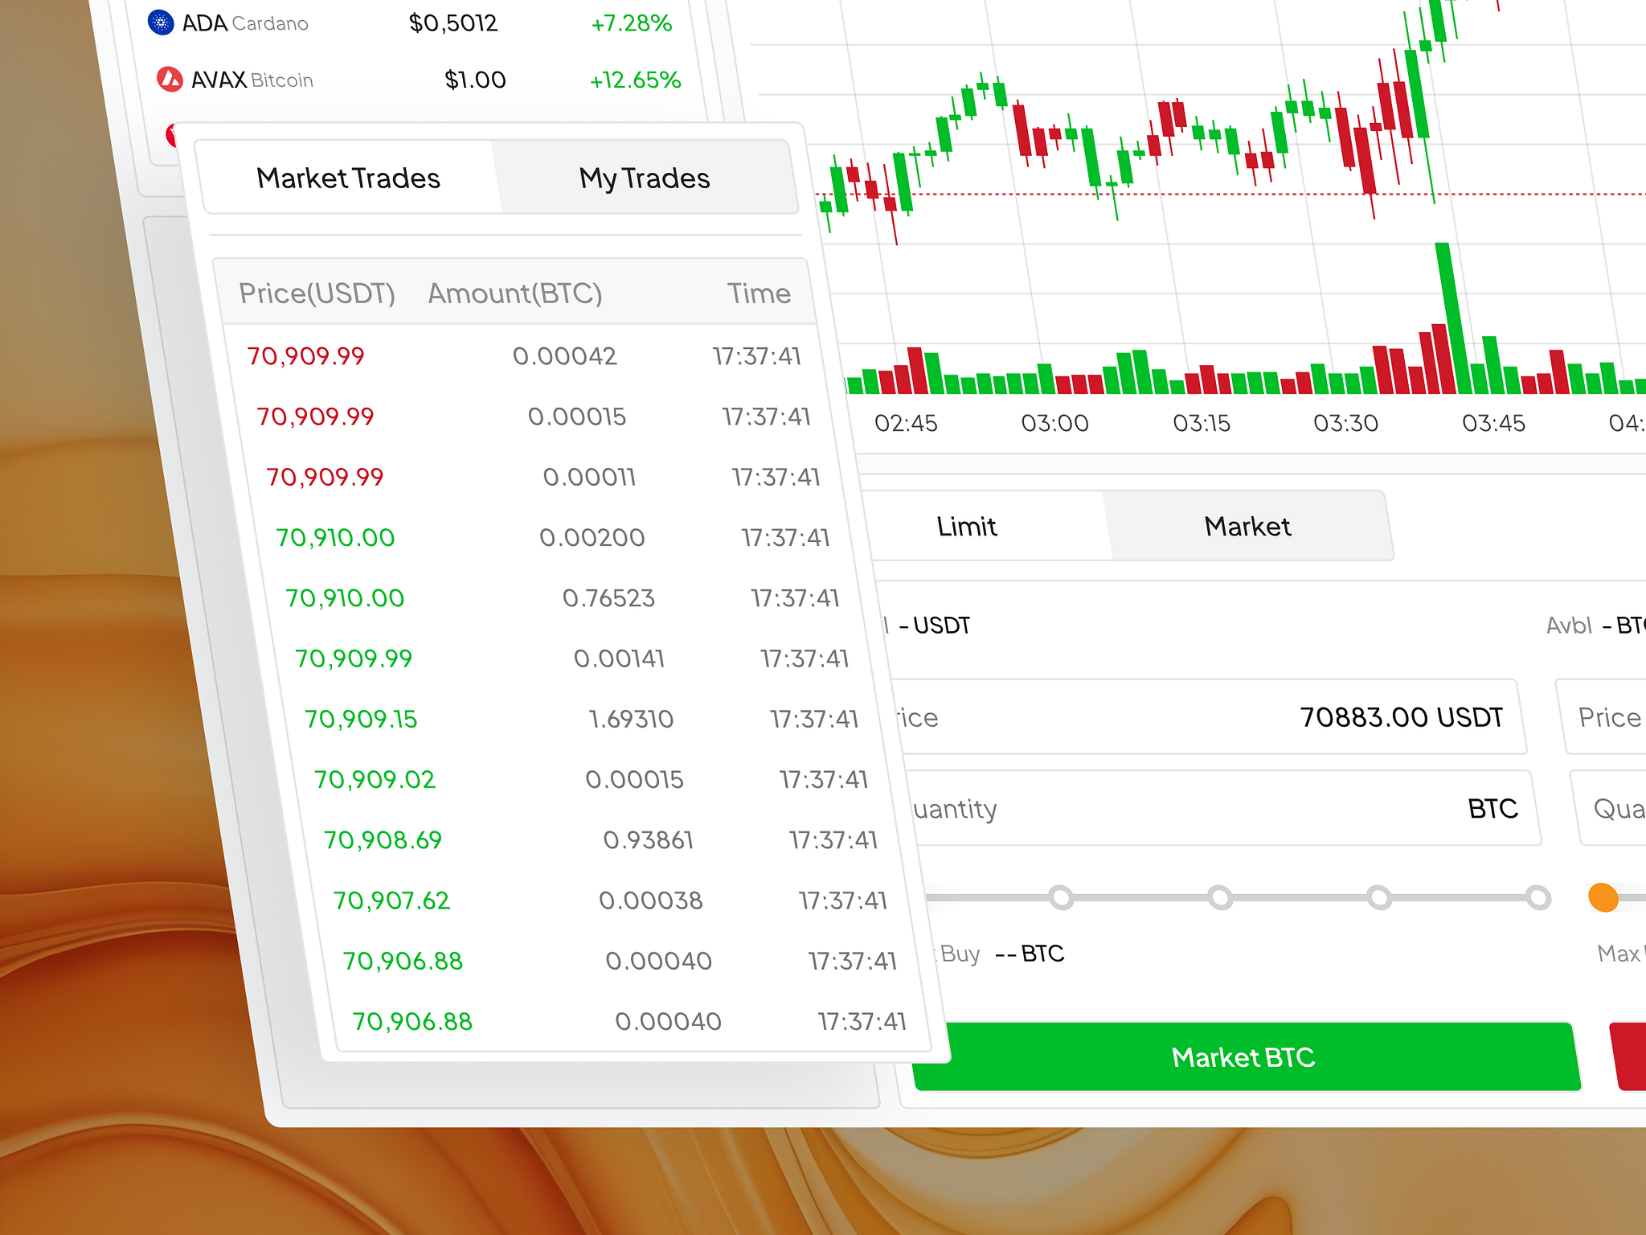This screenshot has height=1235, width=1646.
Task: Click the 03:00 chart time label
Action: coord(1054,423)
